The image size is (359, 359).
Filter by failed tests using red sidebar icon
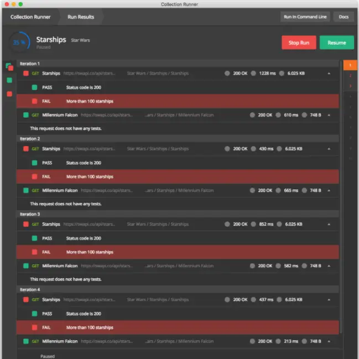9,94
